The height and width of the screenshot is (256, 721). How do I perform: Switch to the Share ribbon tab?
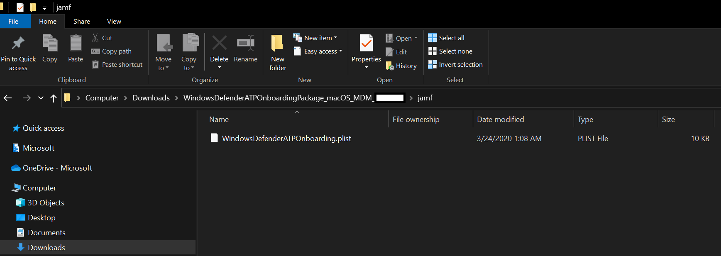pyautogui.click(x=82, y=21)
